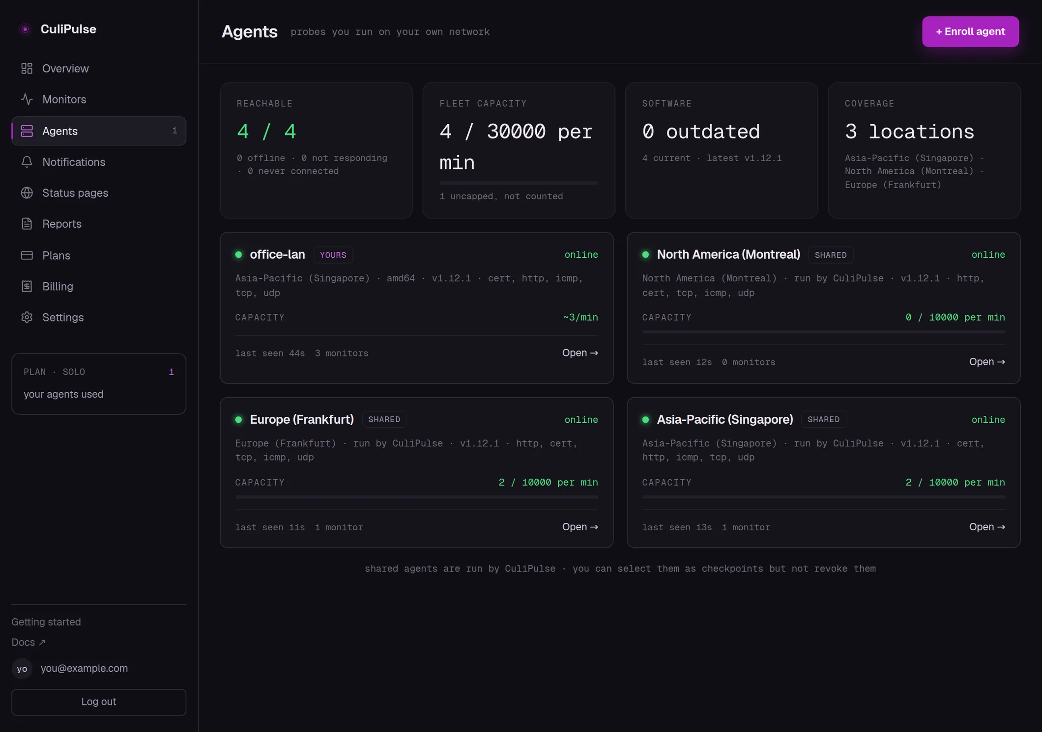Click the Frankfurt capacity progress bar
Image resolution: width=1042 pixels, height=732 pixels.
[x=416, y=497]
